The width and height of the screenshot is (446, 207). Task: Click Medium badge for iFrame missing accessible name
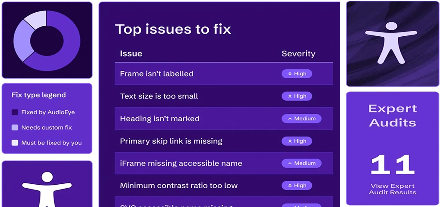[x=301, y=163]
